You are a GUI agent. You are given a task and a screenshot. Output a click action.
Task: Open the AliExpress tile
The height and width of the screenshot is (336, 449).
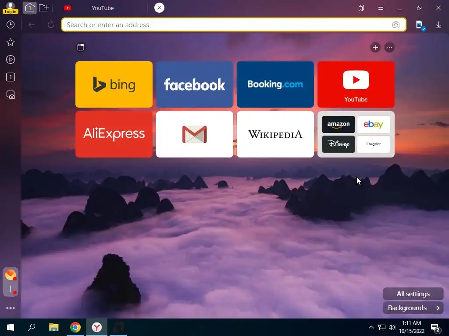coord(114,134)
